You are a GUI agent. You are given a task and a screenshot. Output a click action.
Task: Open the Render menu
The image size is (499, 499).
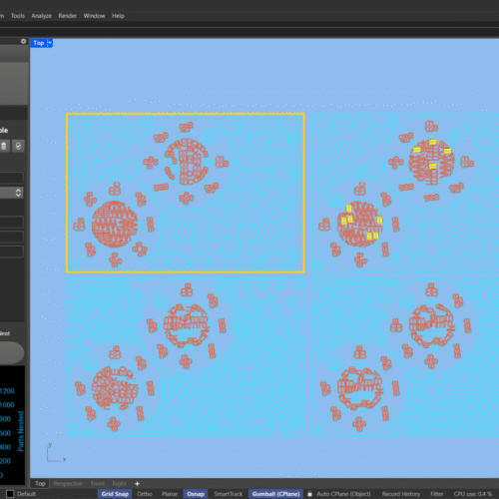point(68,16)
